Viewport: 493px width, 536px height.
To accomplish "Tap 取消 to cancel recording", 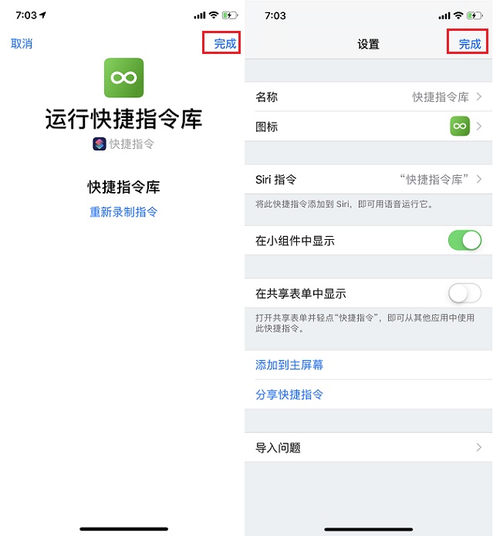I will pyautogui.click(x=22, y=44).
